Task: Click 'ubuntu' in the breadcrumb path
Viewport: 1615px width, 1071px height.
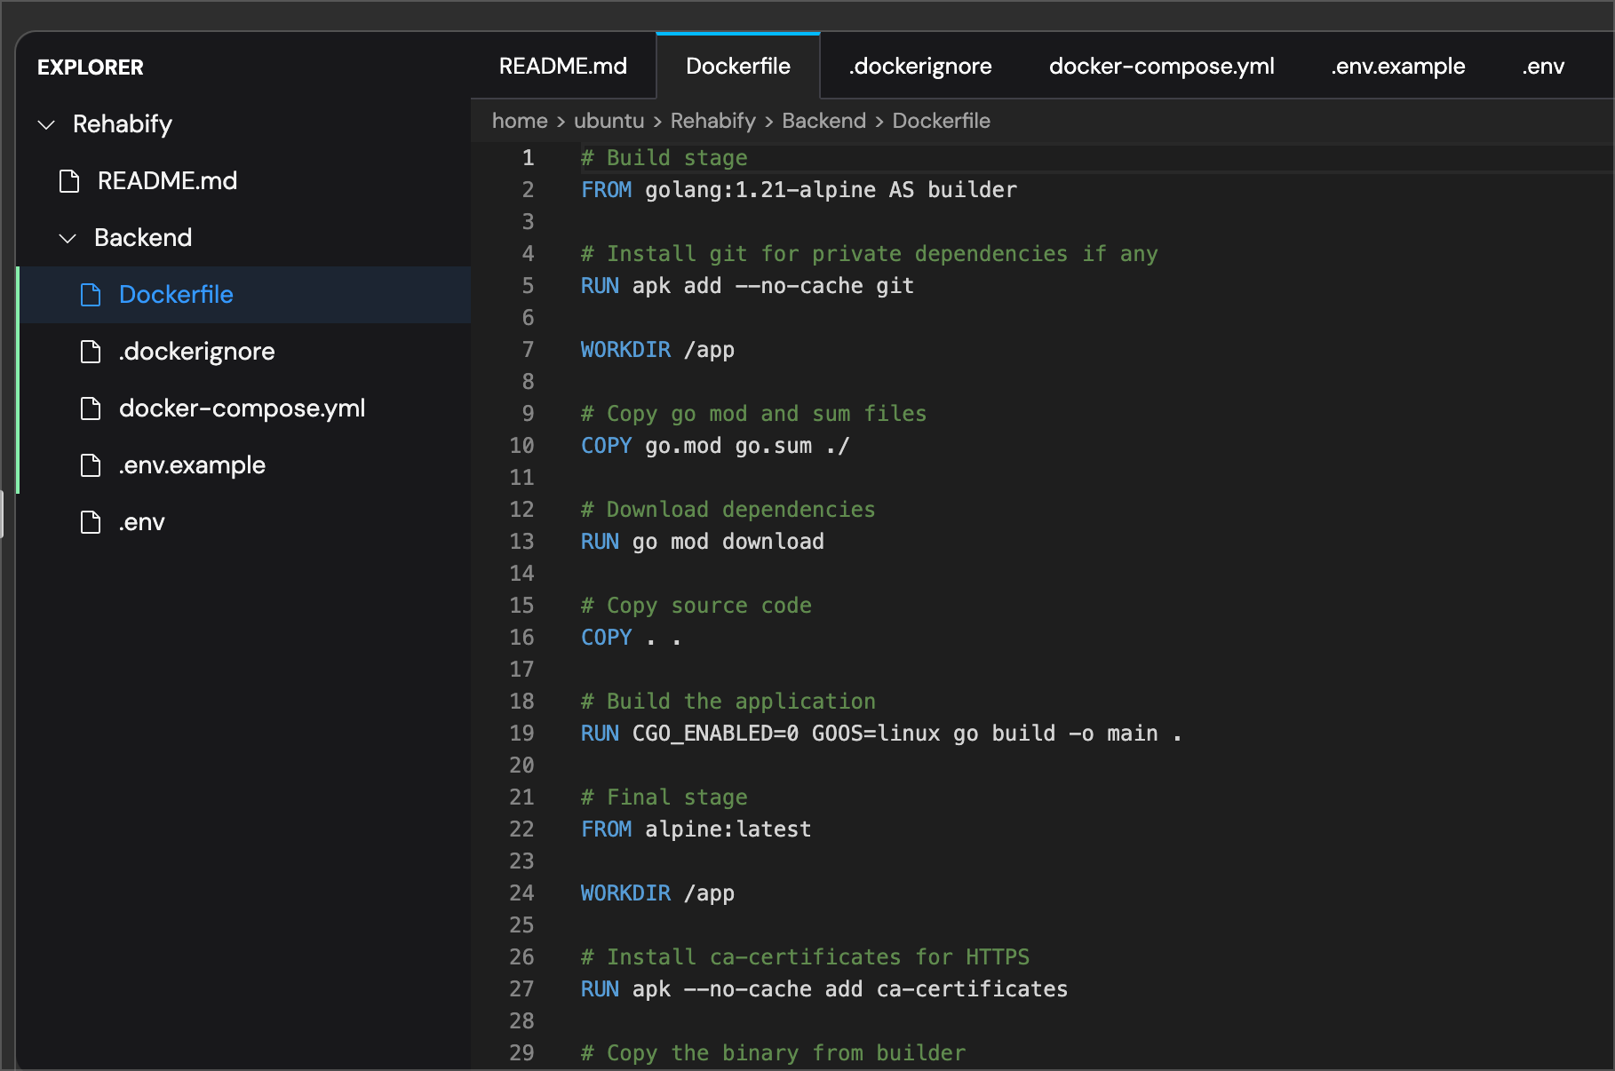Action: point(609,121)
